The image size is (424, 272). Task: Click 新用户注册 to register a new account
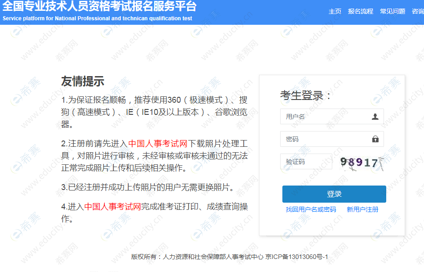pyautogui.click(x=362, y=209)
